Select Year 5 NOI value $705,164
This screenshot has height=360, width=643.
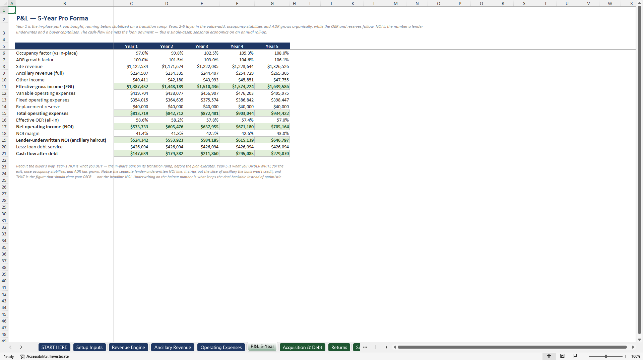tap(272, 127)
